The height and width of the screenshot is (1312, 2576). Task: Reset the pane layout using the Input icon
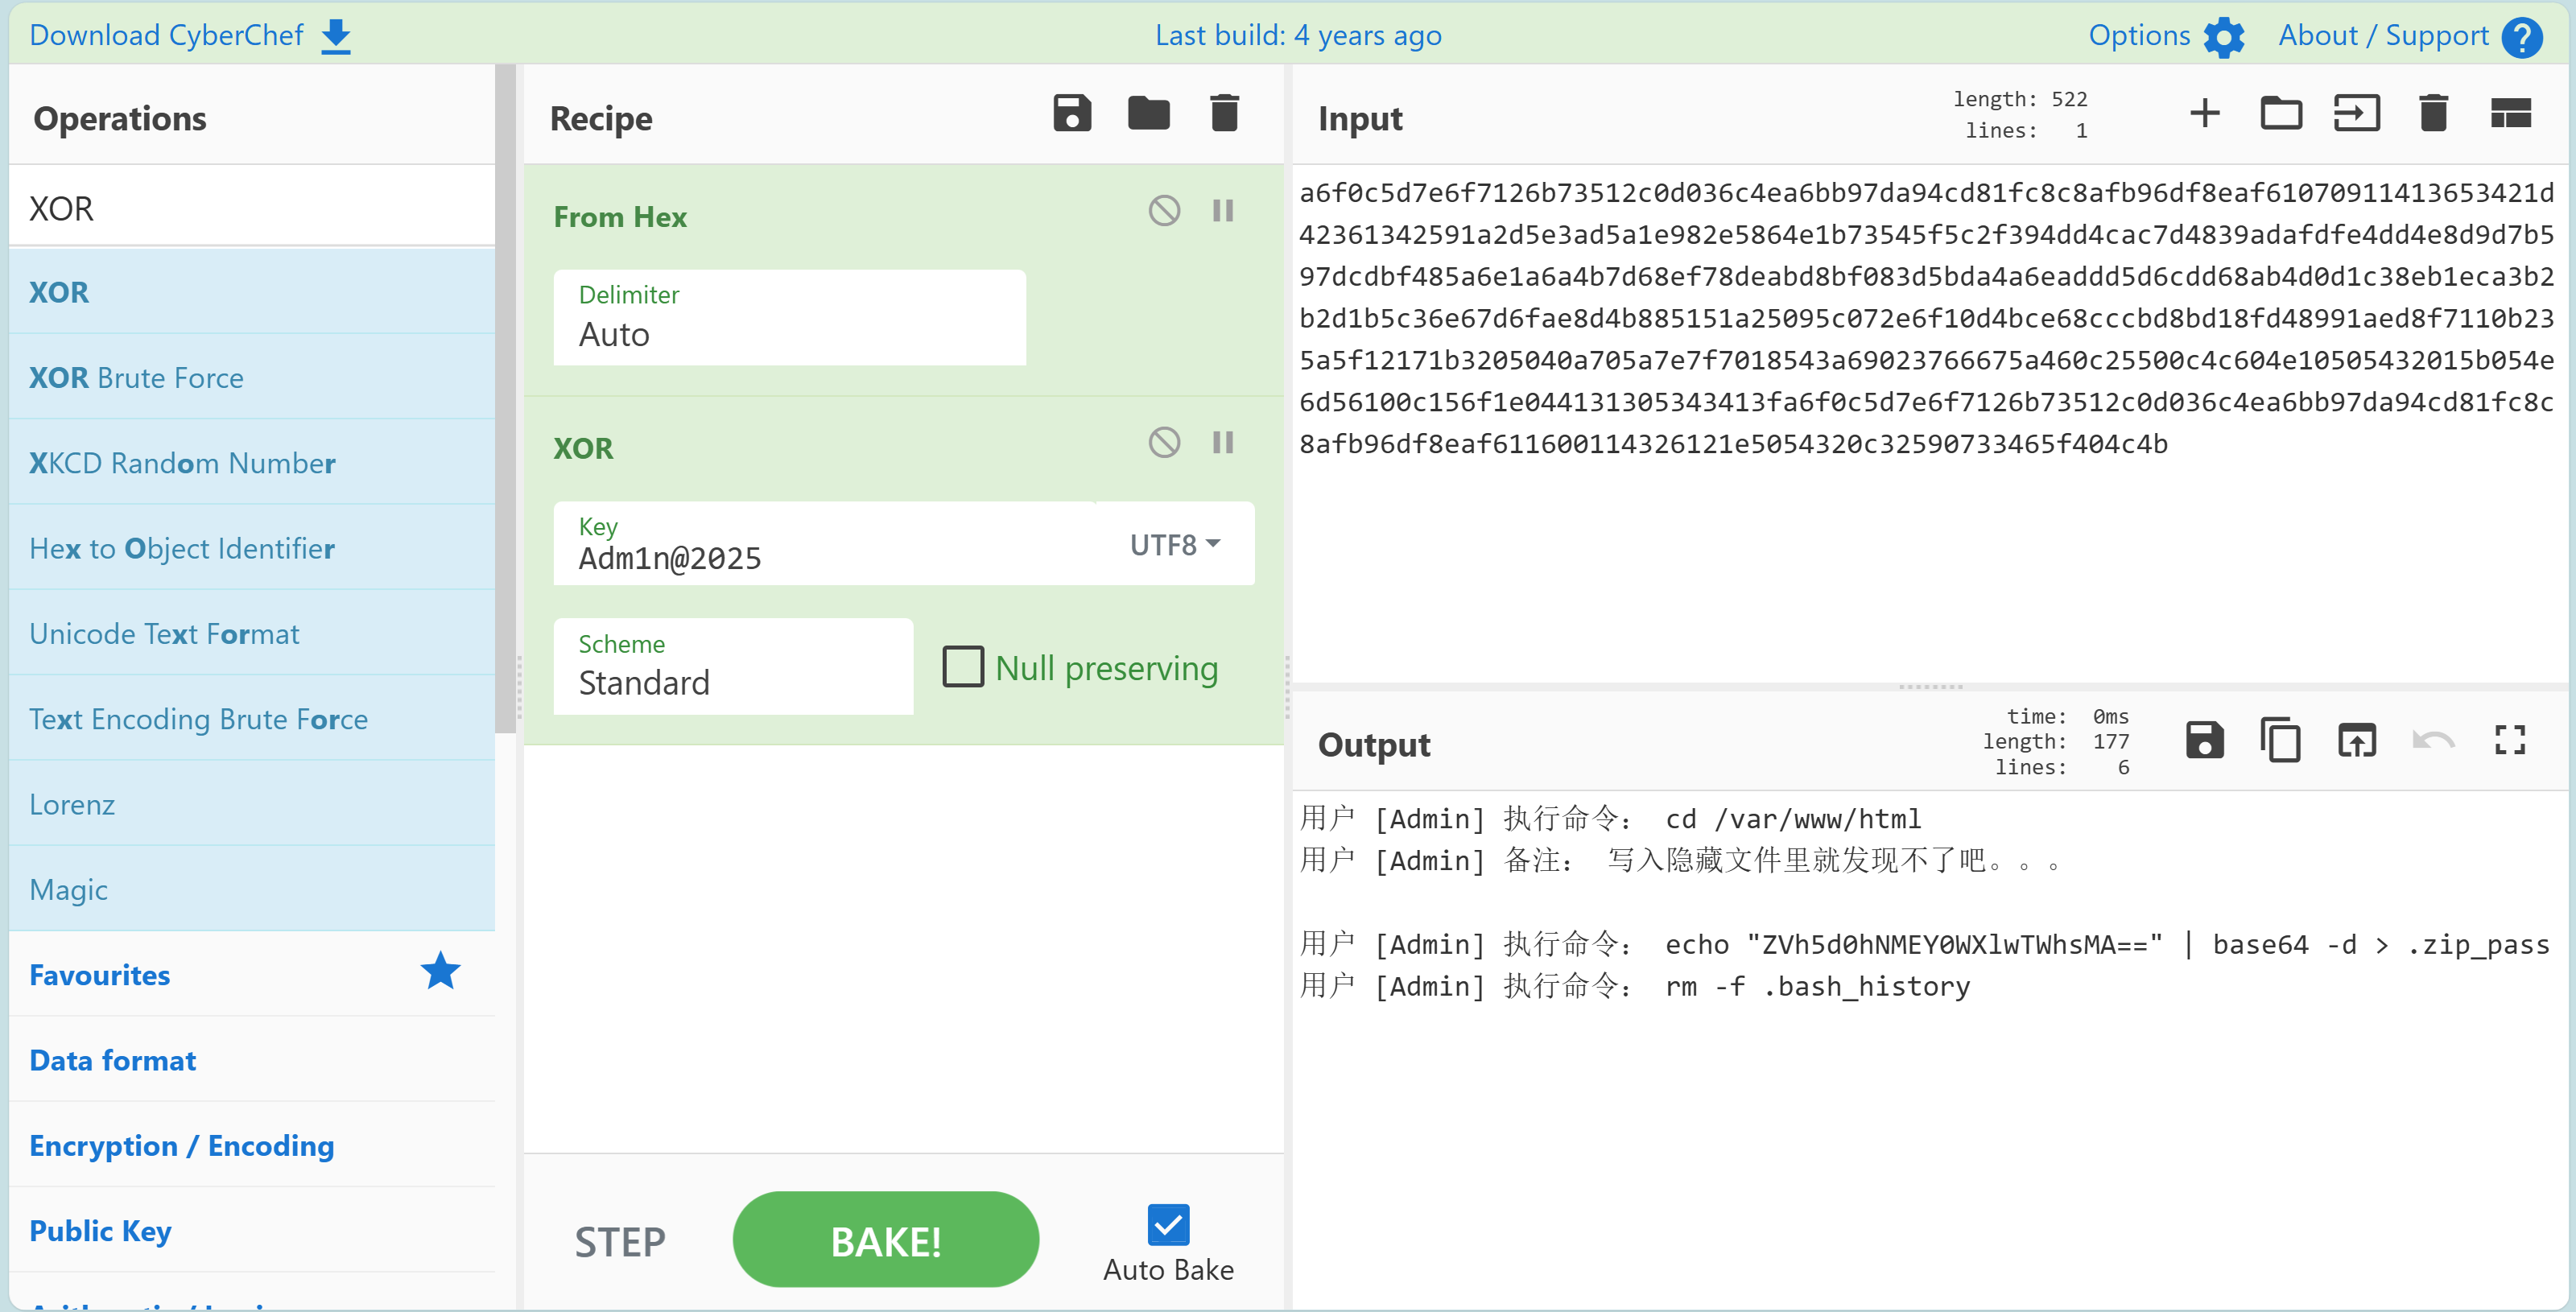tap(2509, 114)
